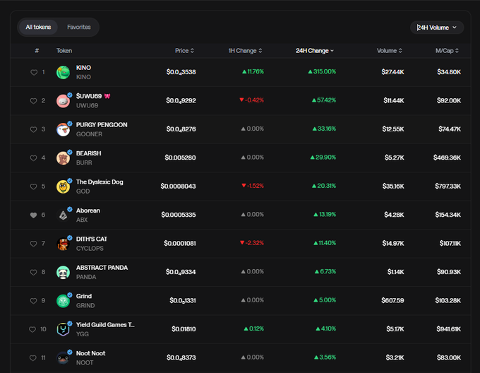Sort by 24H Change column header

[x=315, y=51]
